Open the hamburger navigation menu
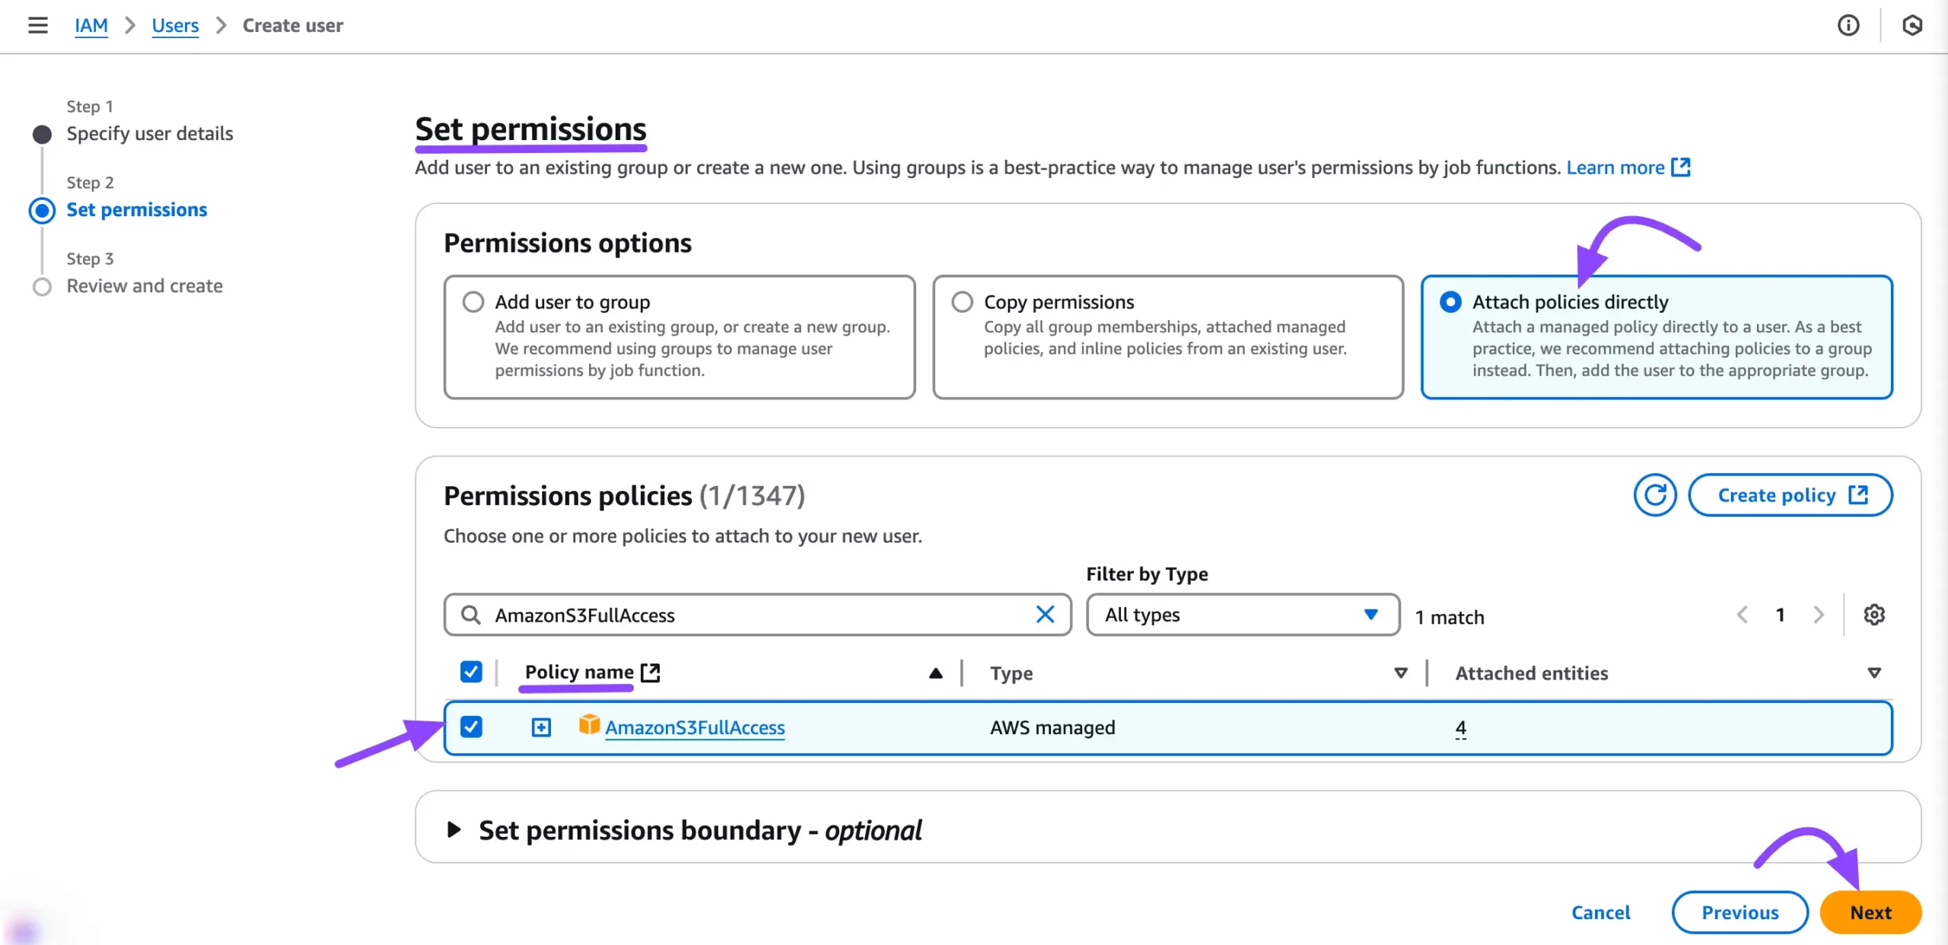This screenshot has width=1948, height=945. coord(37,25)
